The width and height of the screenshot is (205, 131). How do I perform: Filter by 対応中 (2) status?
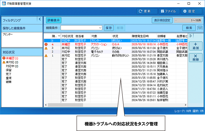12,66
